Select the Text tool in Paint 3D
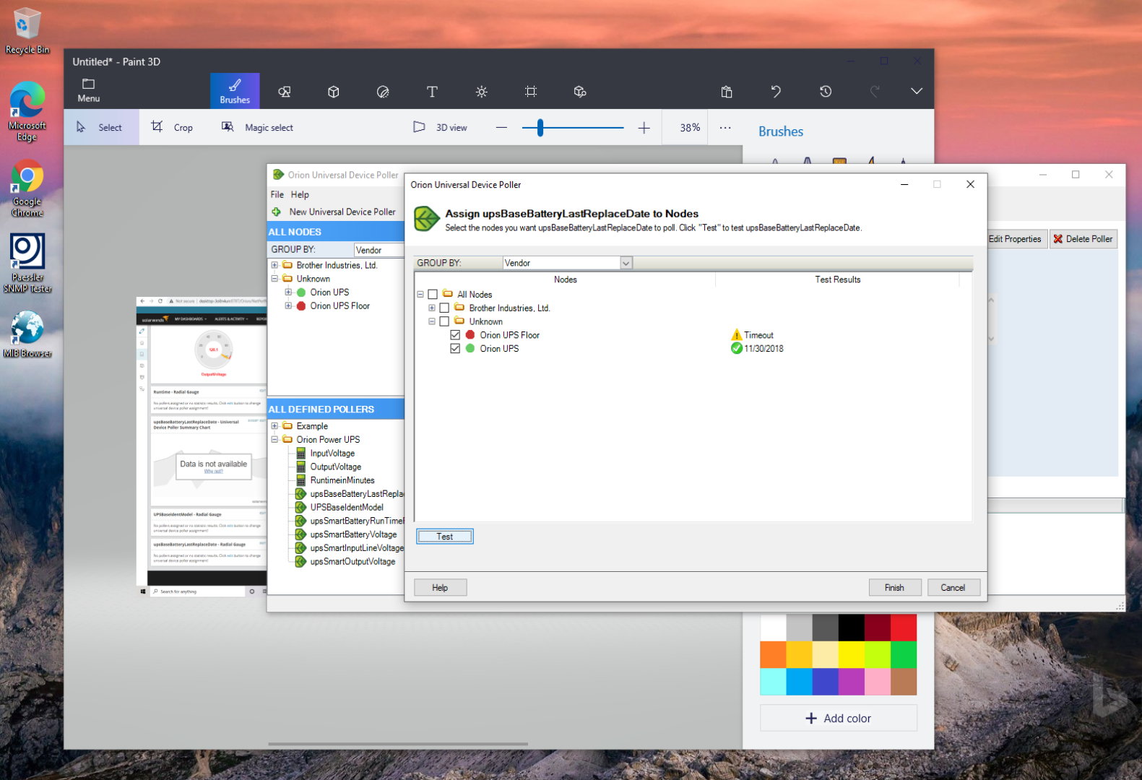The image size is (1142, 780). (432, 92)
